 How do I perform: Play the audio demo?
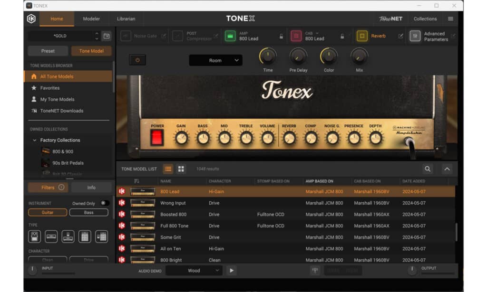click(232, 271)
